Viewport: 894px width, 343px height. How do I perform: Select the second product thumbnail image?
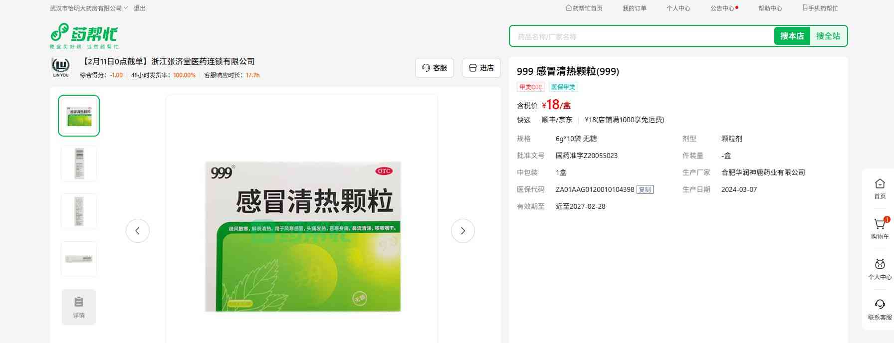[x=79, y=164]
